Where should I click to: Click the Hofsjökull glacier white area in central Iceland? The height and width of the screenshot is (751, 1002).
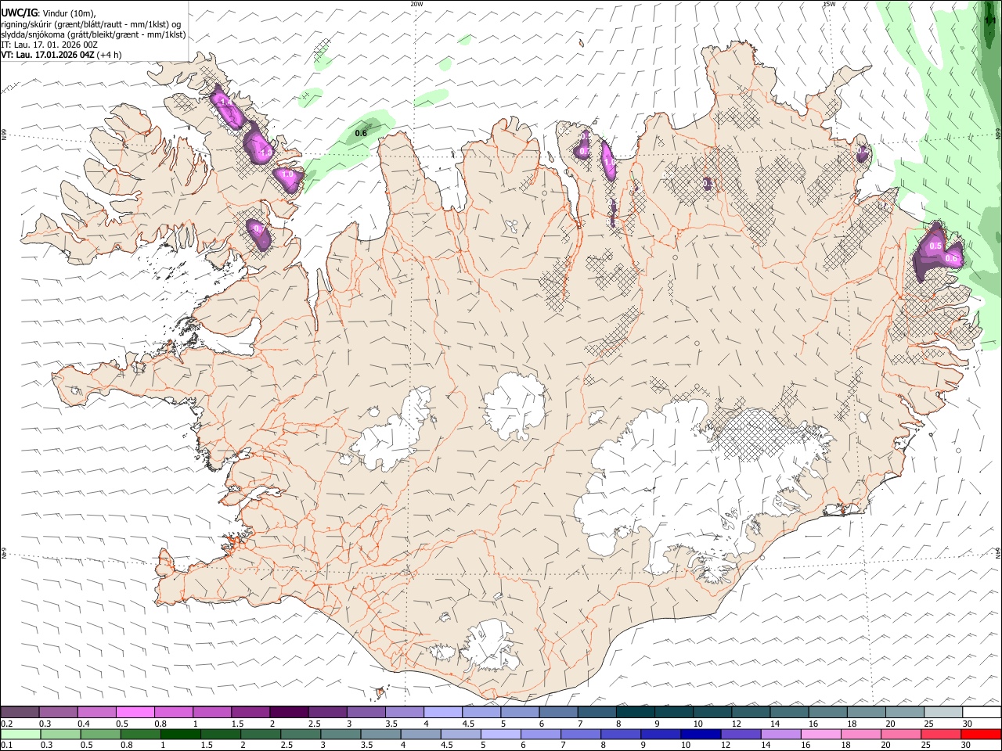(514, 407)
